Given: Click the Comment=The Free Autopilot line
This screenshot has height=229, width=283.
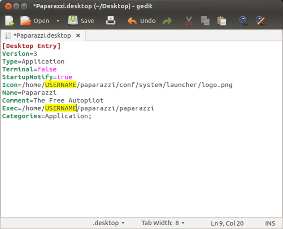Looking at the screenshot, I should (53, 100).
